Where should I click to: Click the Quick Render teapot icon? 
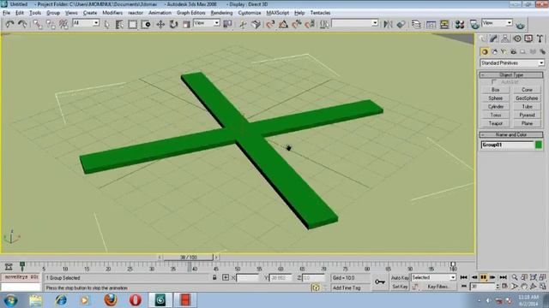tap(521, 25)
